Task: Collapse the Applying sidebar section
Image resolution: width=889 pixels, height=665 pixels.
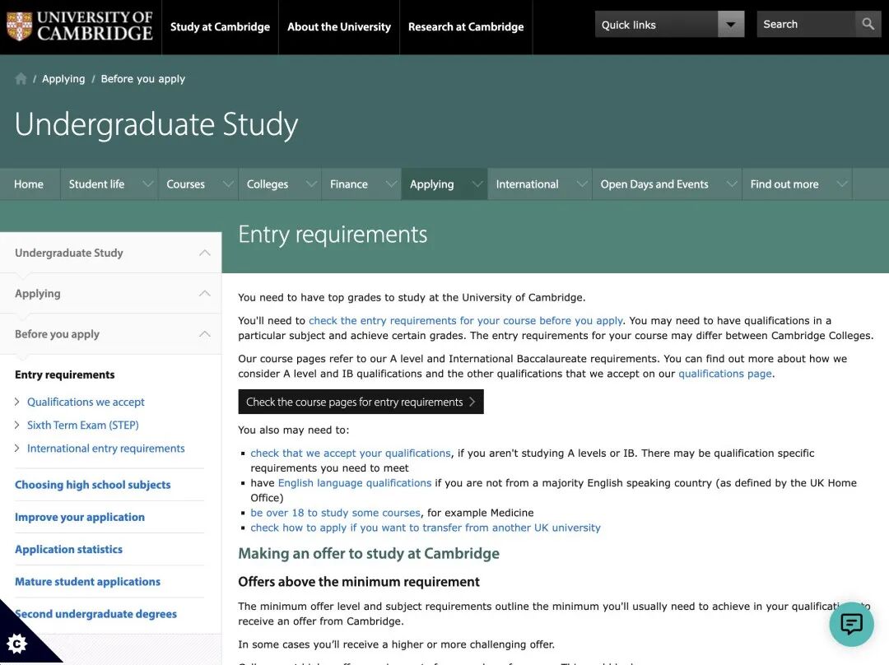Action: point(205,293)
